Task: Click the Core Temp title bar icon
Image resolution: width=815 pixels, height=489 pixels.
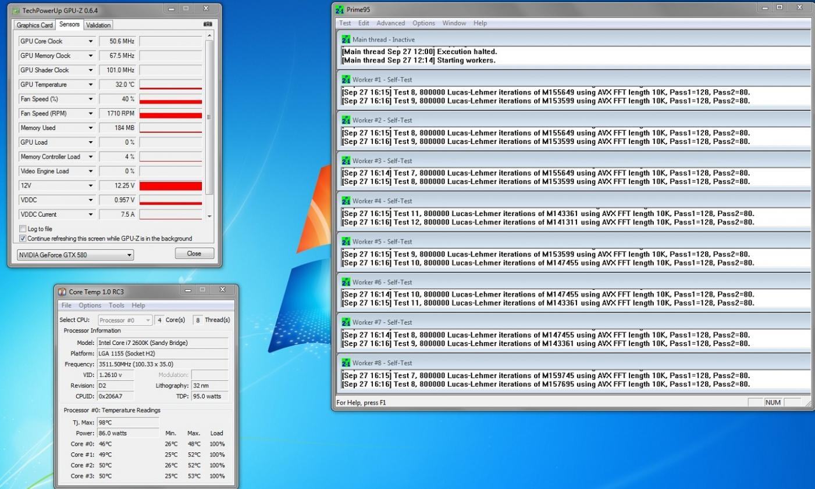Action: pos(62,292)
